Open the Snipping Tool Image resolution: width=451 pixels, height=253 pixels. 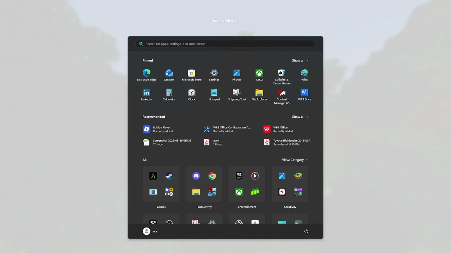[x=237, y=95]
